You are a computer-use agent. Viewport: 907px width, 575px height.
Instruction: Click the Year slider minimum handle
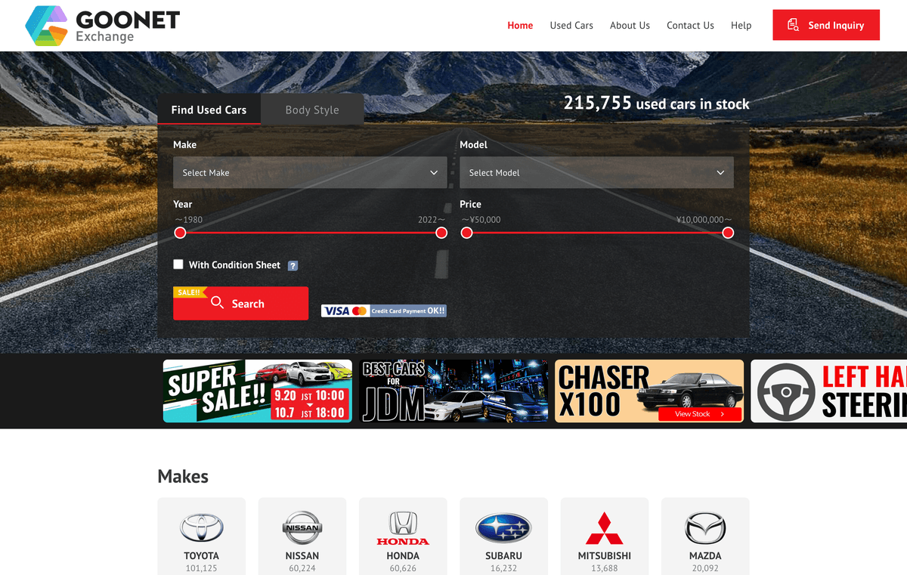[180, 233]
